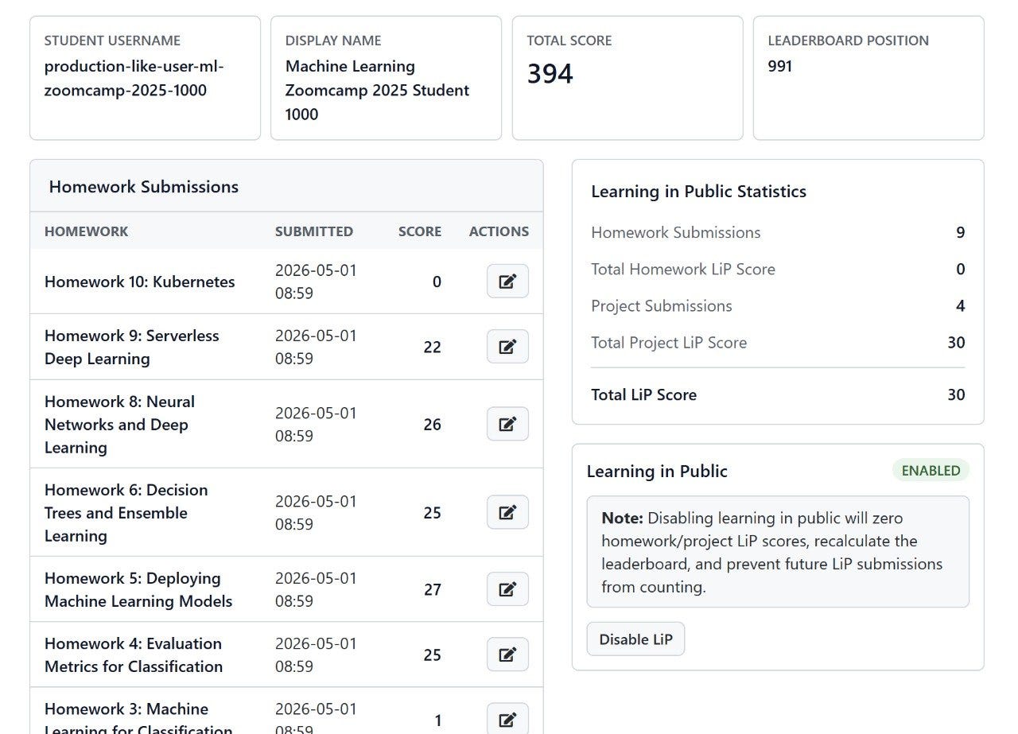Edit Homework 4: Evaluation Metrics submission
This screenshot has width=1018, height=734.
(x=507, y=654)
